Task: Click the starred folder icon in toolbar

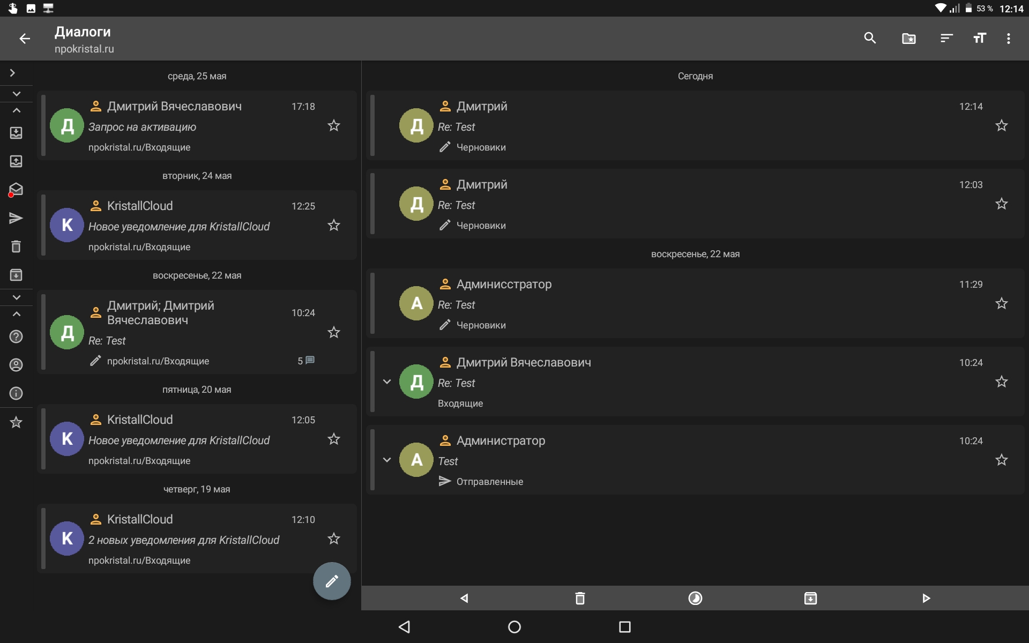Action: (908, 38)
